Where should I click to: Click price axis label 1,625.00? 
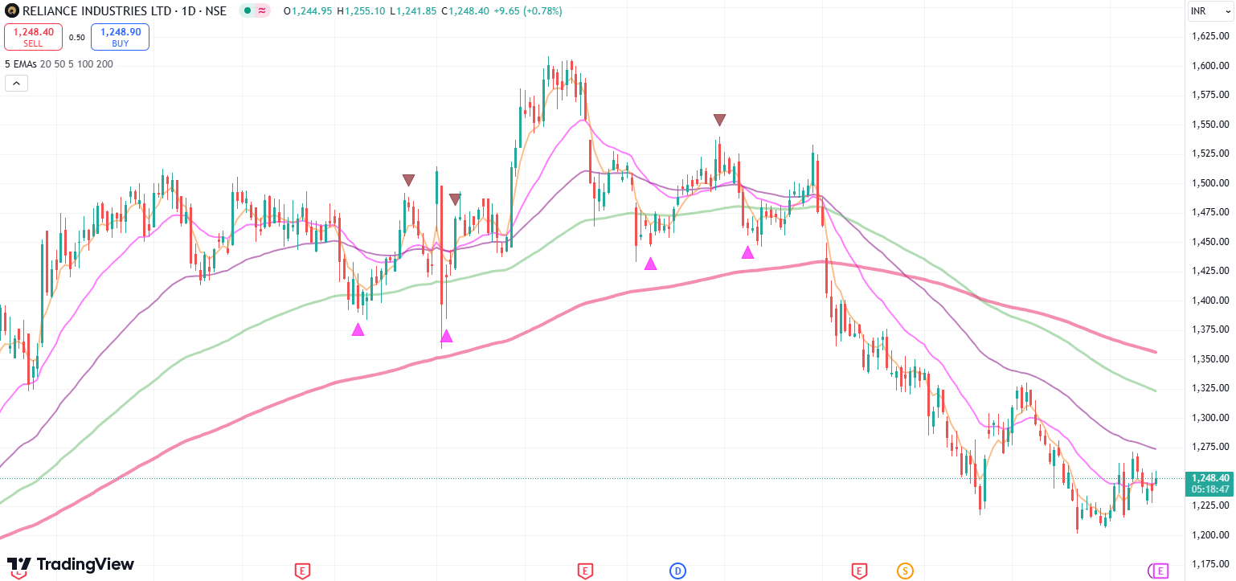tap(1209, 36)
